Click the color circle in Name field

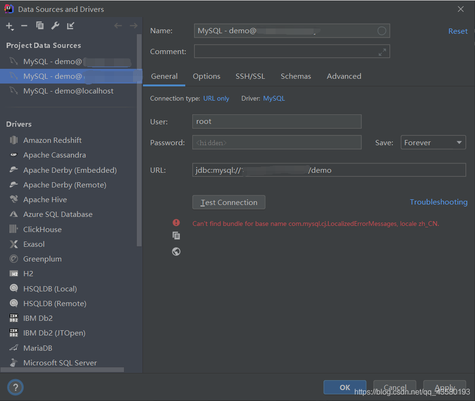pos(382,30)
